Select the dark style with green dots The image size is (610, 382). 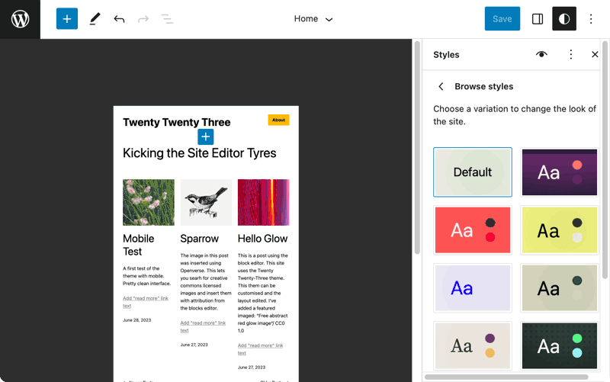[x=560, y=345]
